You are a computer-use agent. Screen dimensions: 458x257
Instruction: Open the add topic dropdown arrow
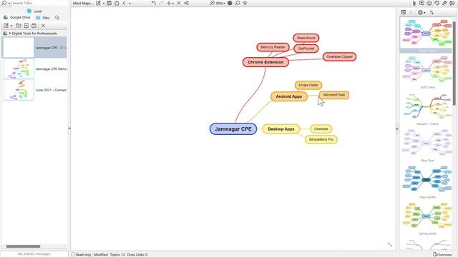pyautogui.click(x=173, y=3)
